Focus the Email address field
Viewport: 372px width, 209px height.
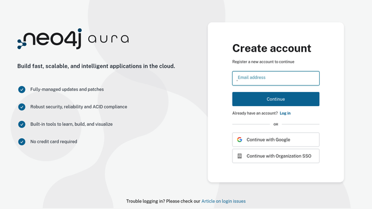pos(276,78)
